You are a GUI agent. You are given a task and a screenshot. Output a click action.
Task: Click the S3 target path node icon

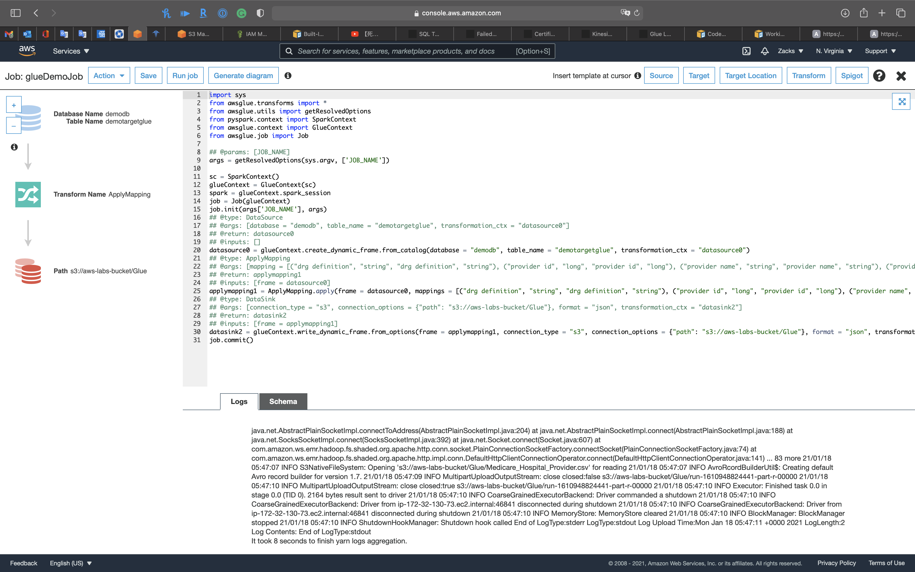coord(28,271)
